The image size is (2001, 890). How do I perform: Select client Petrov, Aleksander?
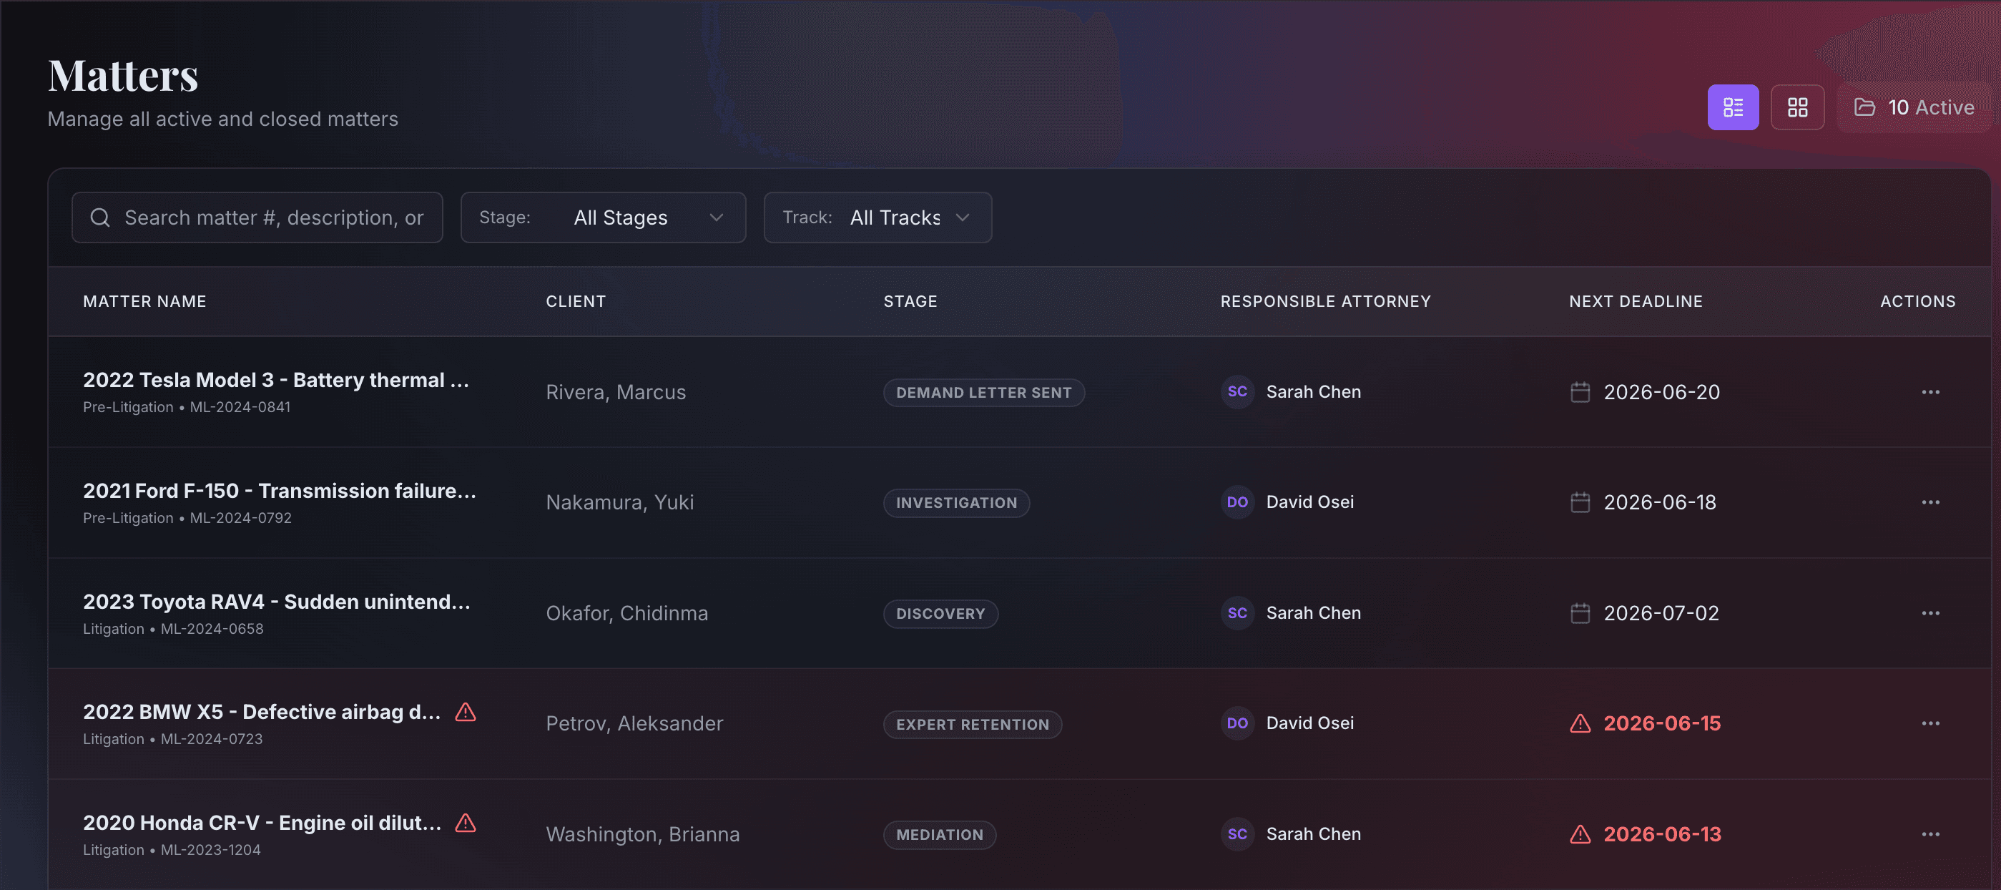tap(634, 723)
